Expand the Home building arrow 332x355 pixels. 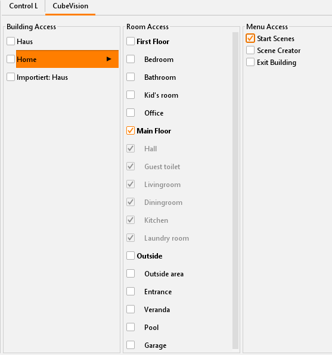tap(108, 59)
